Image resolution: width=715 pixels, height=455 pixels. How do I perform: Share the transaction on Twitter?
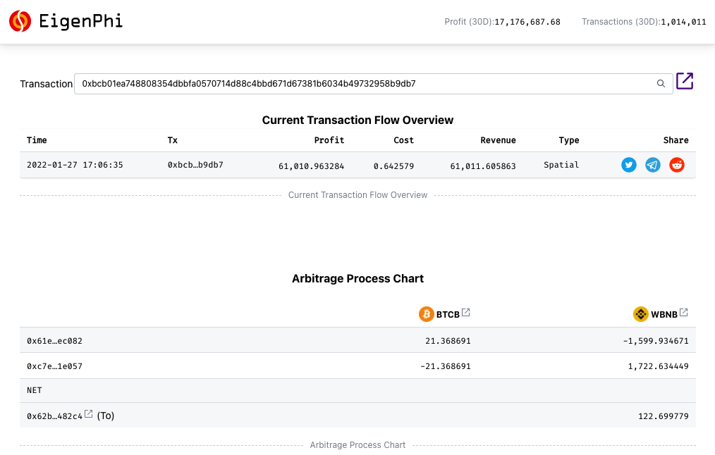[628, 164]
